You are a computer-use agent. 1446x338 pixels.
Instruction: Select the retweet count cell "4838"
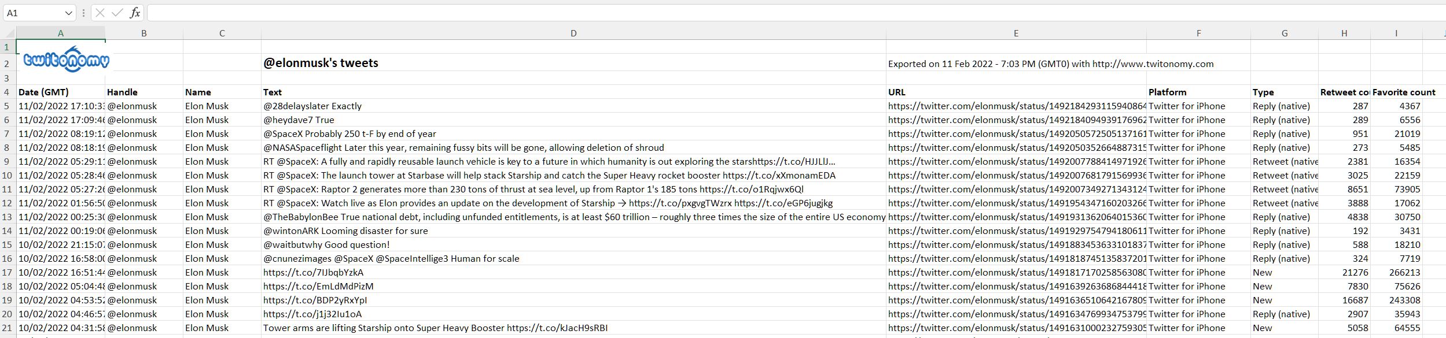tap(1344, 217)
